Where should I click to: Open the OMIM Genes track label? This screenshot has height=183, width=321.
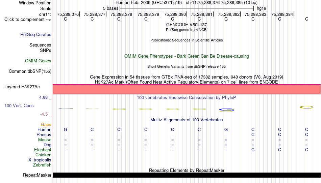(x=38, y=61)
